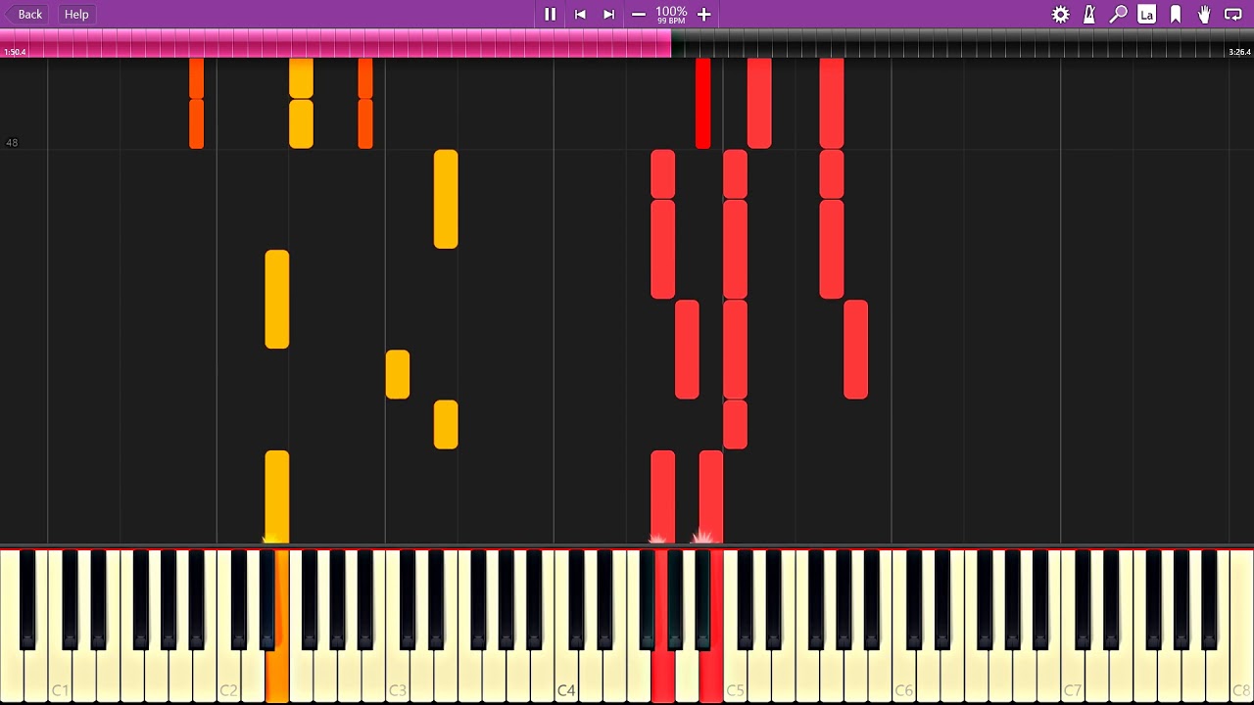Image resolution: width=1254 pixels, height=705 pixels.
Task: Pause the song playback
Action: [x=550, y=14]
